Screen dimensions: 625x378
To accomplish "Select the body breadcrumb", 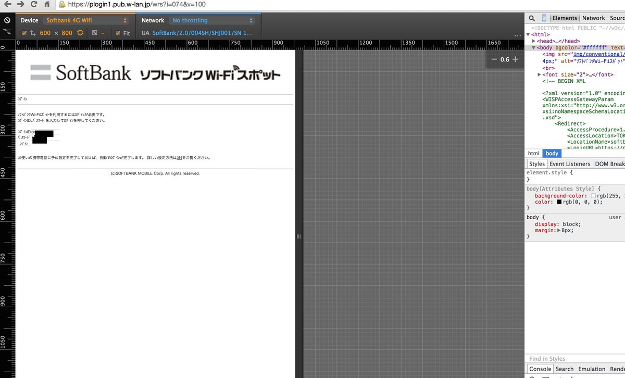I will click(x=552, y=154).
